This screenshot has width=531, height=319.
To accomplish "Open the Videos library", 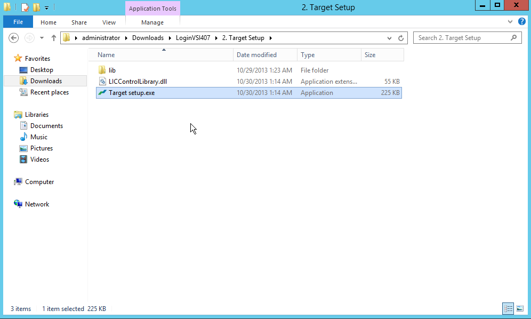I will pos(39,159).
